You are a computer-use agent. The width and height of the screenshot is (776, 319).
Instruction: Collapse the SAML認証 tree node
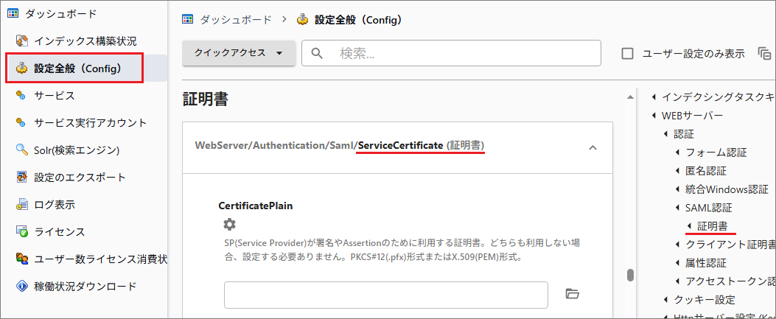pyautogui.click(x=677, y=208)
